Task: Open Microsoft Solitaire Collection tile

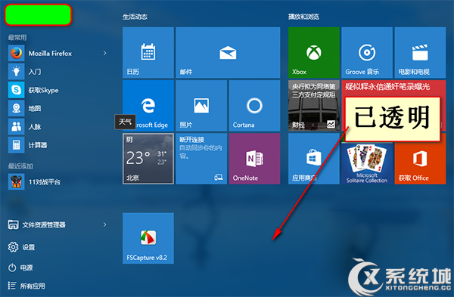Action: coord(367,163)
